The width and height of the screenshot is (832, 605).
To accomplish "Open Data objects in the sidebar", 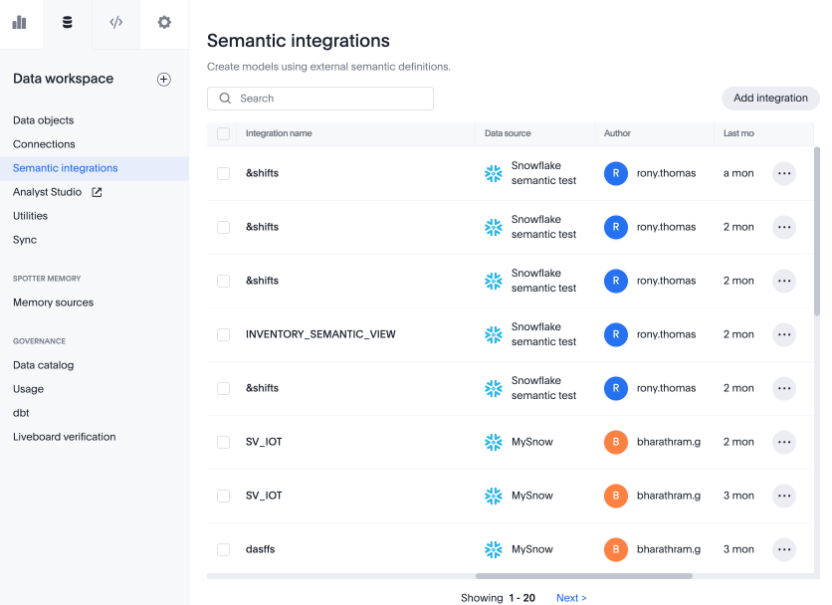I will [44, 120].
